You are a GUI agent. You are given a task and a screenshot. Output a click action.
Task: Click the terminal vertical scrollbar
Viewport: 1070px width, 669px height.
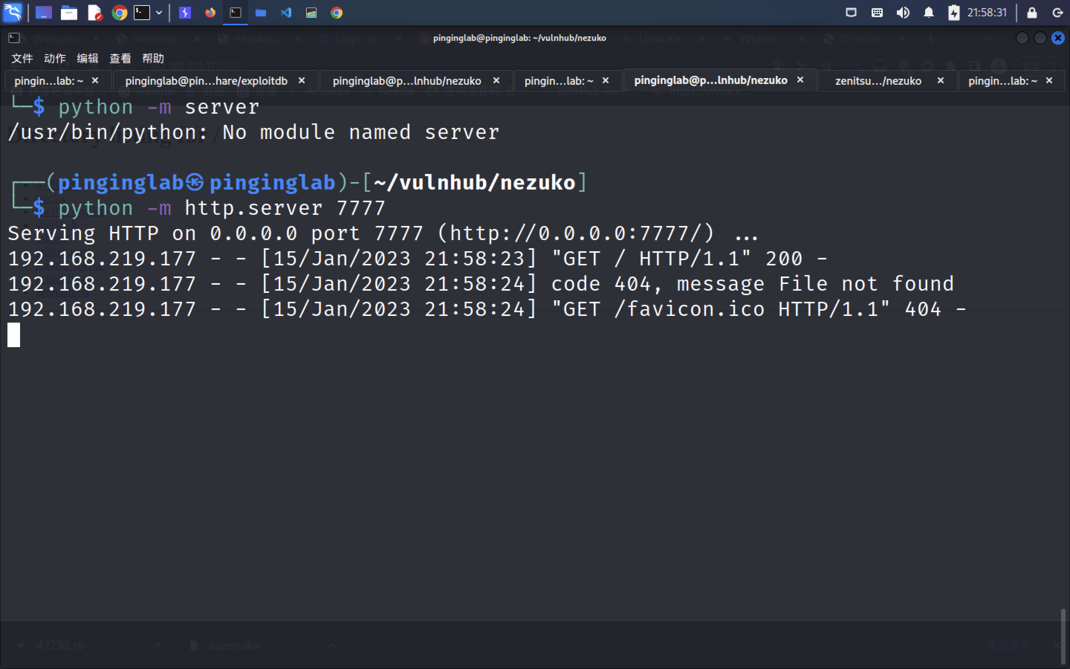coord(1063,637)
